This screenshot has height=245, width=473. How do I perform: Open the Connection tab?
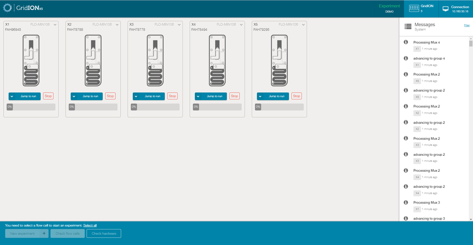pyautogui.click(x=455, y=8)
